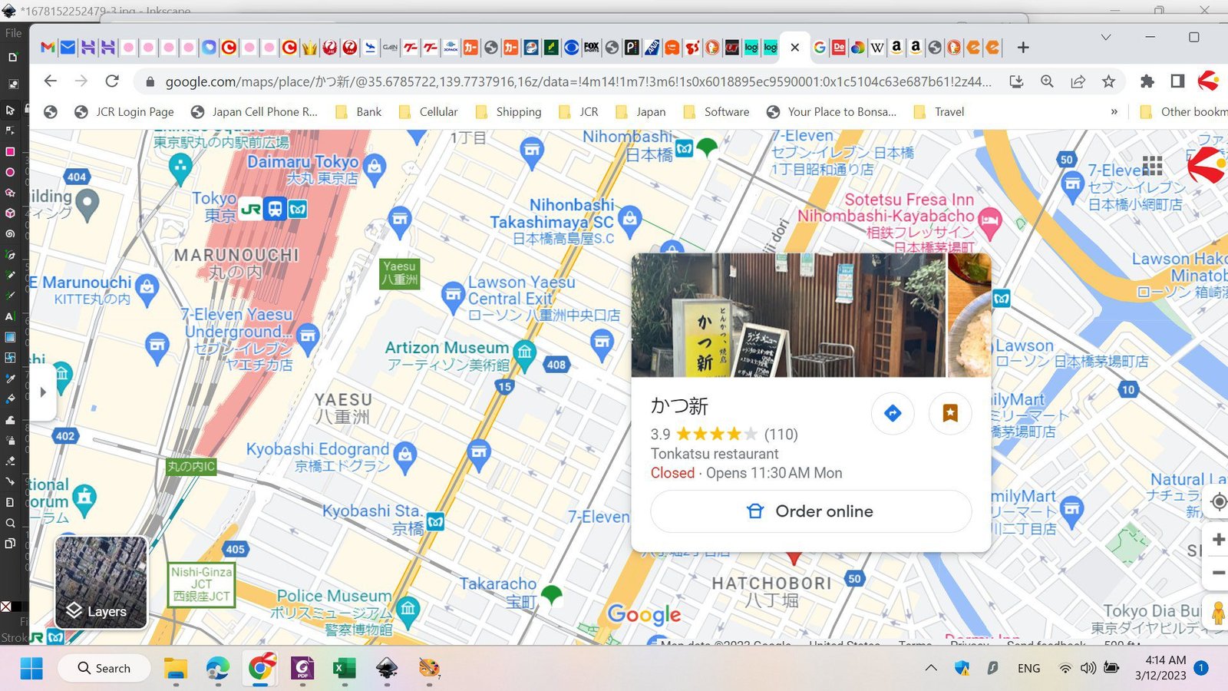Viewport: 1228px width, 691px height.
Task: Expand the tab search dropdown arrow
Action: click(x=1105, y=37)
